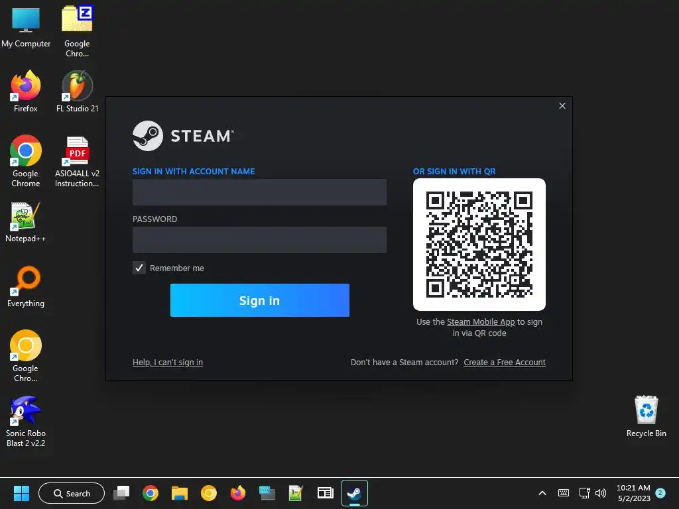Open the keyboard-style app icon in taskbar
This screenshot has width=679, height=509.
point(267,493)
